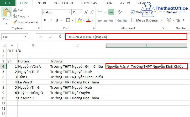Screen dimensions: 190x117
Task: Expand underline style dropdown
Action: click(x=61, y=20)
